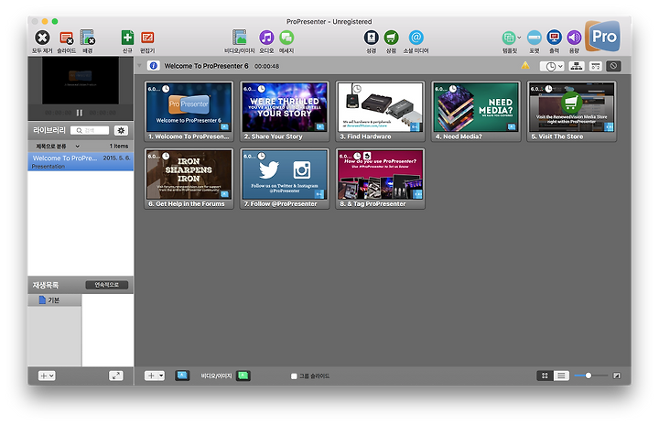Select slide 6. Get Help in the Forums
The image size is (659, 425).
pos(189,179)
